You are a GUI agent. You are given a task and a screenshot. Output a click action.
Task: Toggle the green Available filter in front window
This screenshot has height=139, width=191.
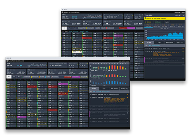[x=27, y=77]
